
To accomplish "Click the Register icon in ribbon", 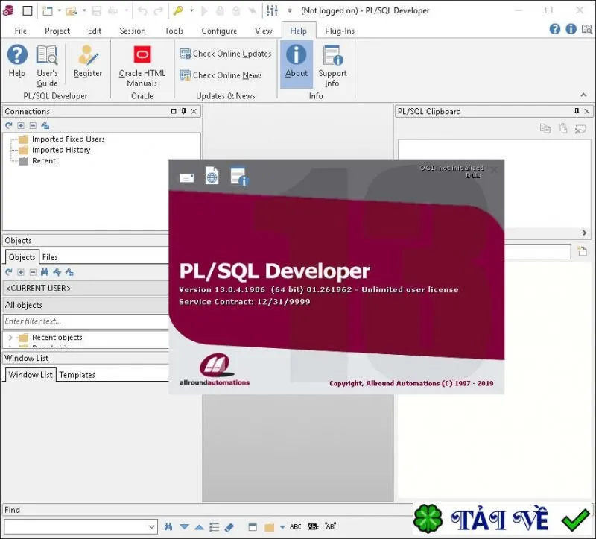I will point(88,55).
